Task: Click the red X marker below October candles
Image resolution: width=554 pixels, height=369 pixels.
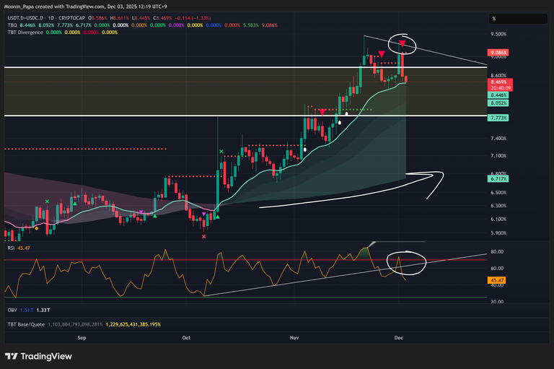Action: tap(204, 236)
